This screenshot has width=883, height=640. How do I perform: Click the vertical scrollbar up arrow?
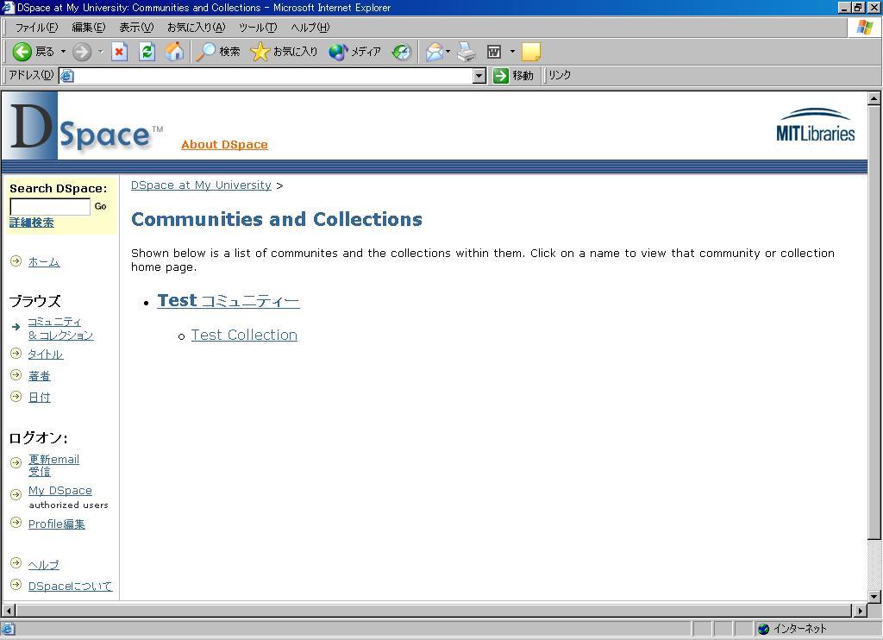[x=874, y=98]
